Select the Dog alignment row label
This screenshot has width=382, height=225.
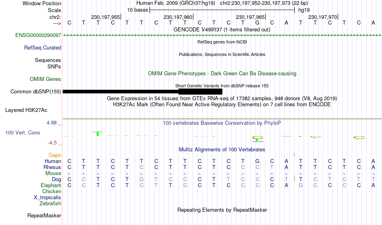click(56, 180)
